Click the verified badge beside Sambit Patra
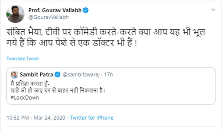Screen dimensions: 223x131 click(x=57, y=75)
